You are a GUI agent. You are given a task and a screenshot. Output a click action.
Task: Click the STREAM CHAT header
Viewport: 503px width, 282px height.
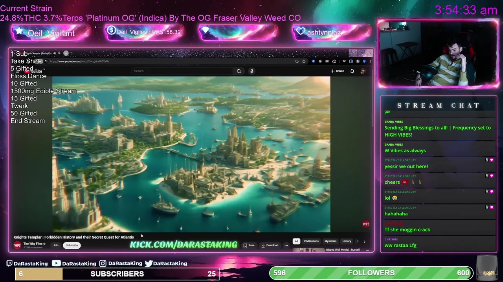pos(438,106)
